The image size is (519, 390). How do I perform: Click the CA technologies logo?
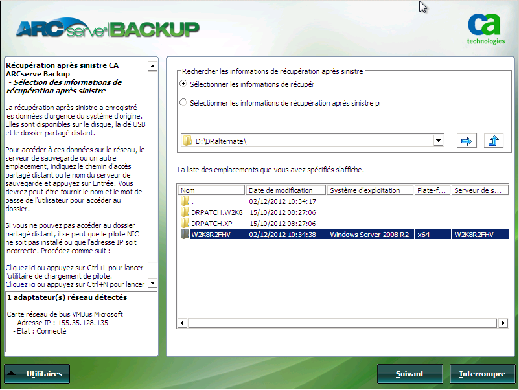coord(483,30)
